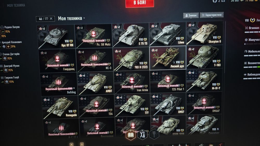Expand the Моя техника dropdown

point(71,18)
